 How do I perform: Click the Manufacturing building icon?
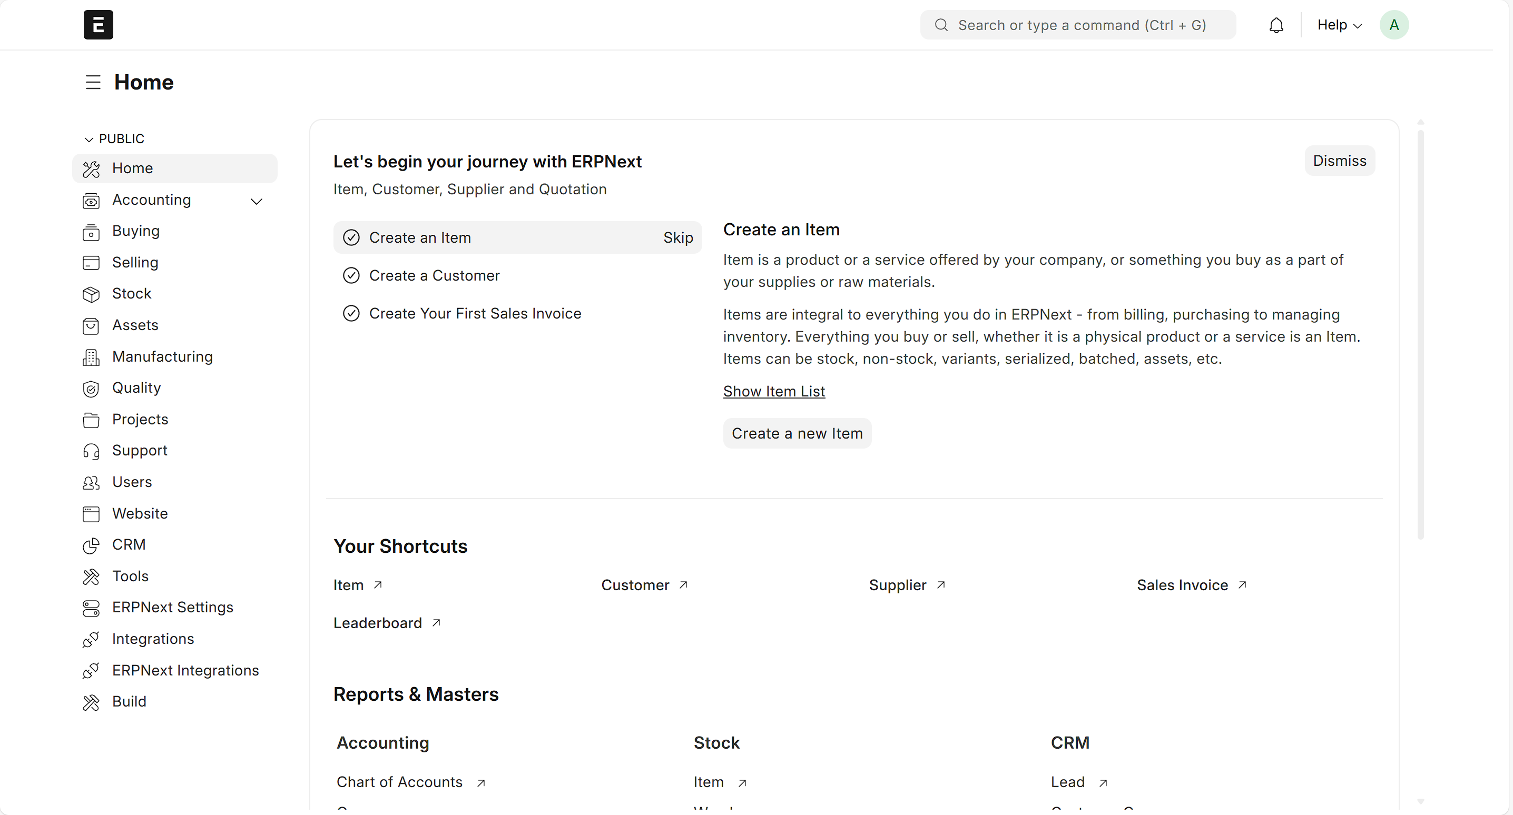click(x=91, y=357)
